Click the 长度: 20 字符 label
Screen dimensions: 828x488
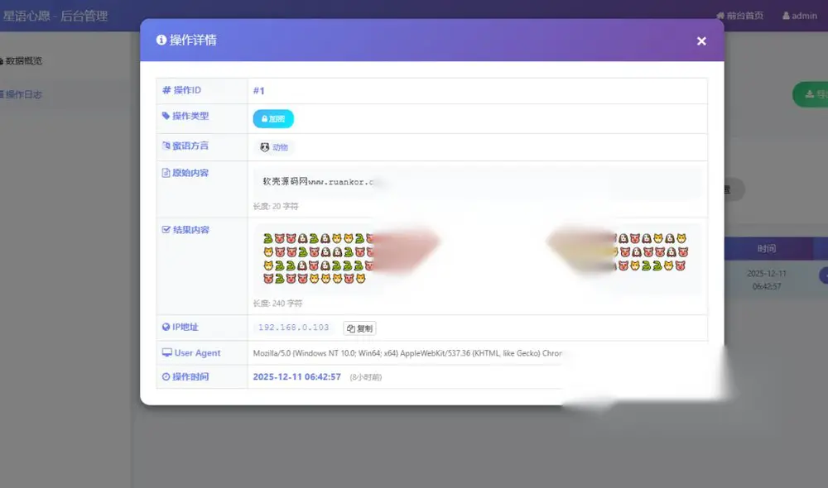coord(276,206)
